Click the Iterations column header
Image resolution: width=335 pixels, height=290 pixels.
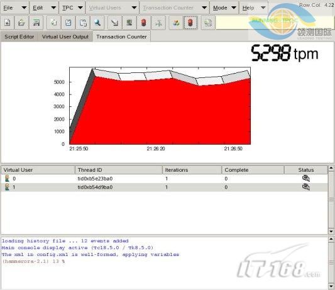(x=192, y=170)
